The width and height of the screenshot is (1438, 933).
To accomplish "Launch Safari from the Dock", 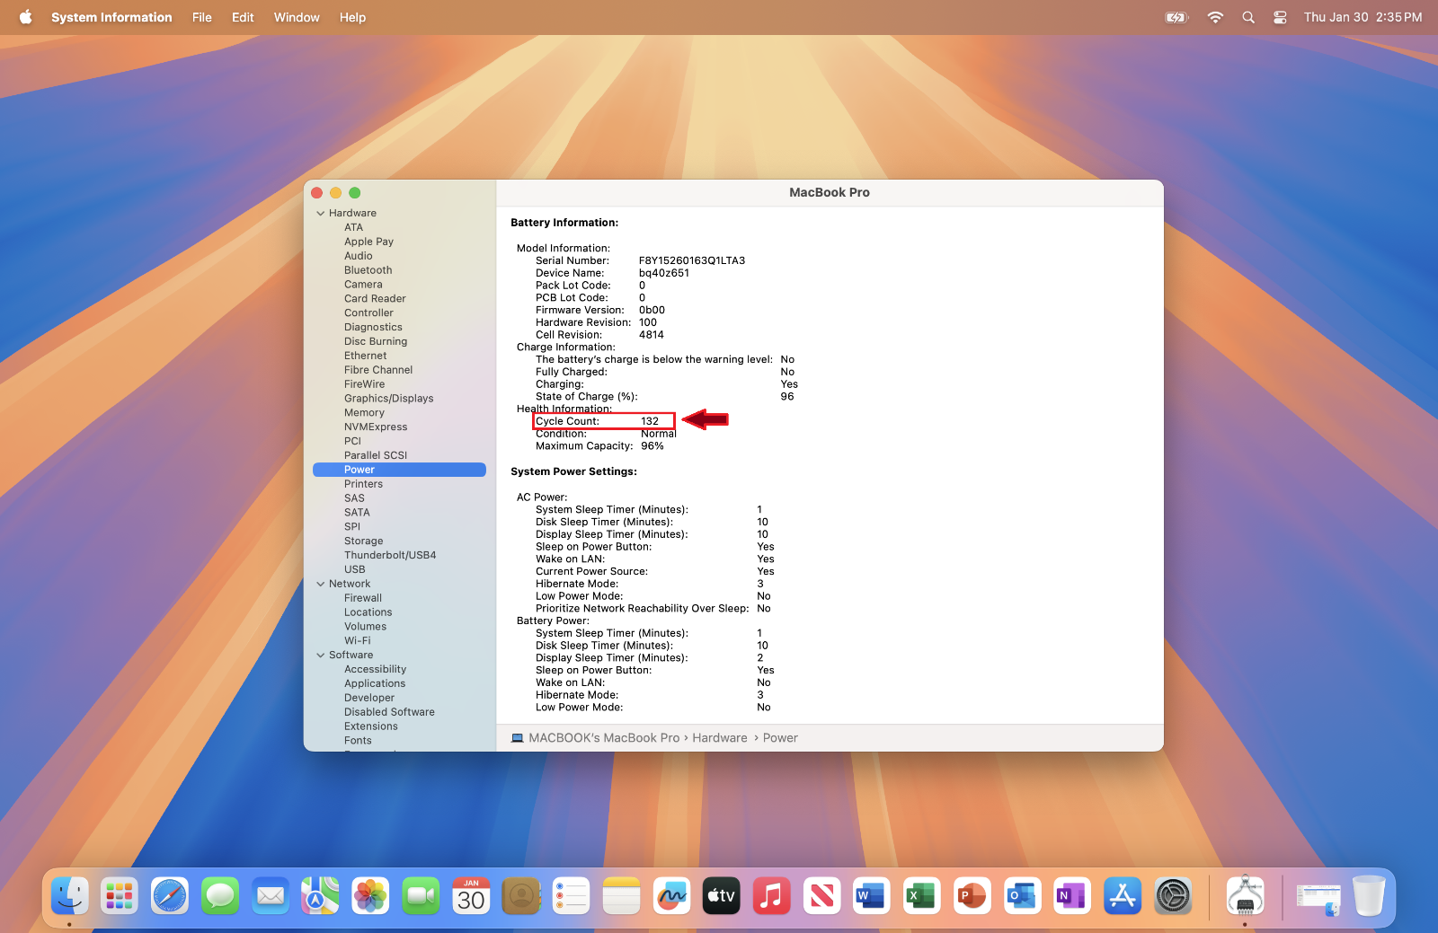I will [x=170, y=896].
